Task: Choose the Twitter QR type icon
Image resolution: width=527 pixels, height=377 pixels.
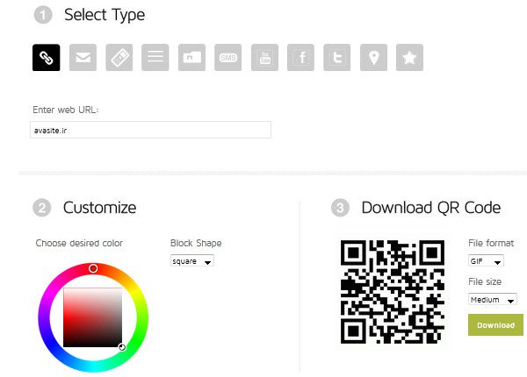Action: pyautogui.click(x=337, y=57)
